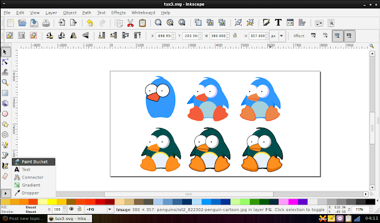Open the Path menu

[87, 12]
